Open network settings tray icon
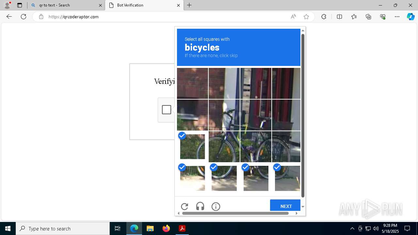Image resolution: width=418 pixels, height=235 pixels. [x=368, y=228]
